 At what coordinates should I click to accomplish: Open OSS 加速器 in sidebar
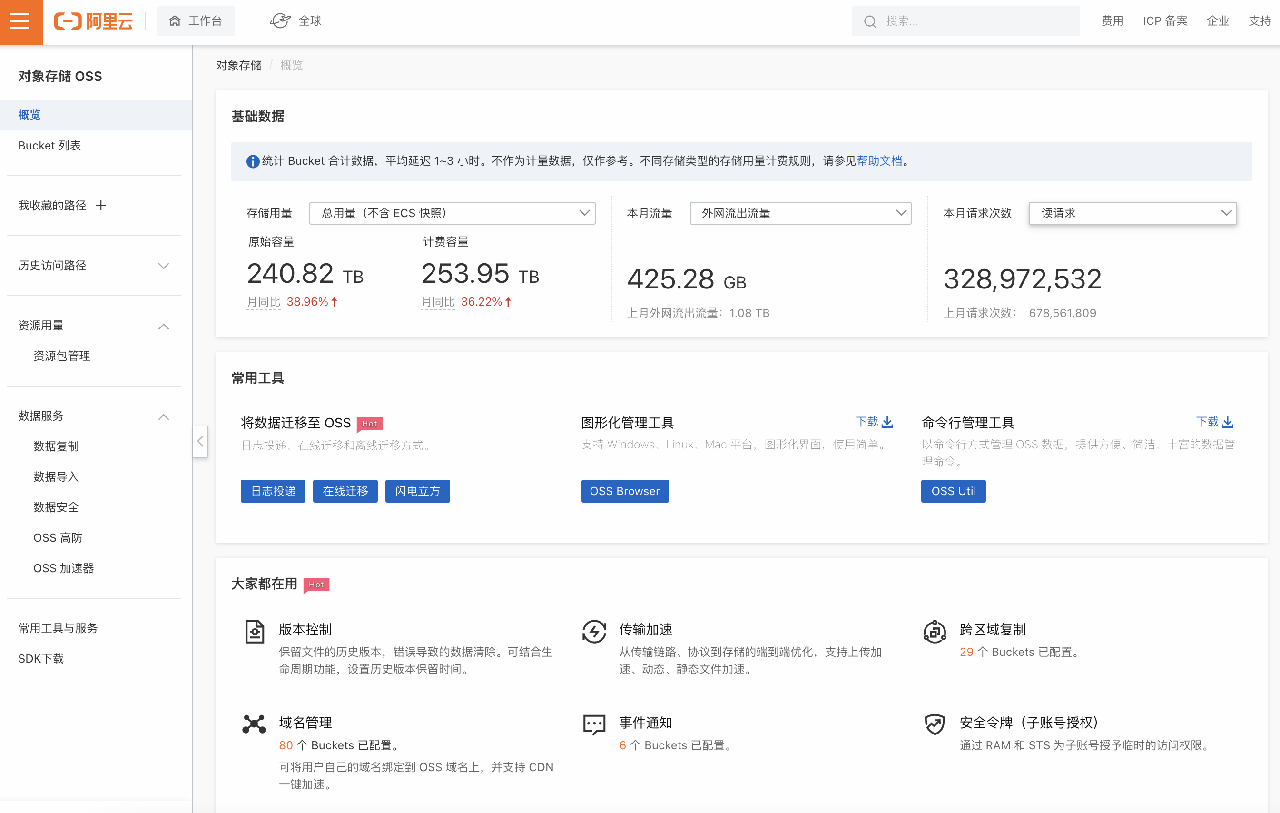63,568
